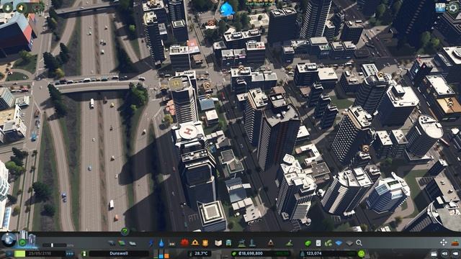
Task: Select the Bulldoze tool
Action: 455,242
